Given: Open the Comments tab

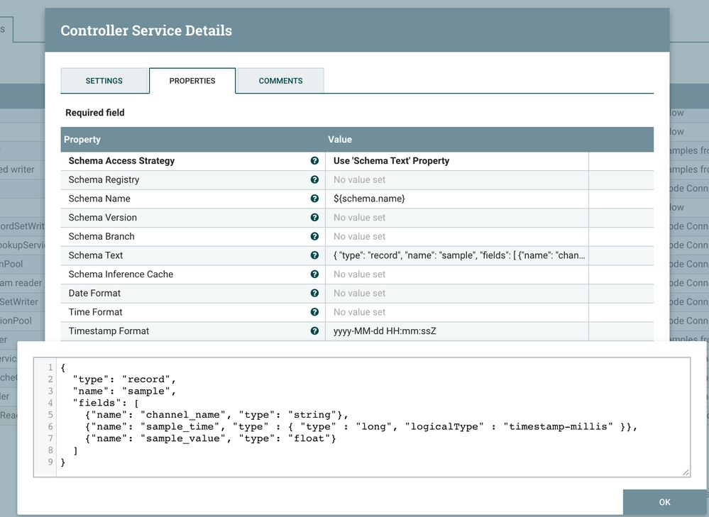Looking at the screenshot, I should 280,81.
